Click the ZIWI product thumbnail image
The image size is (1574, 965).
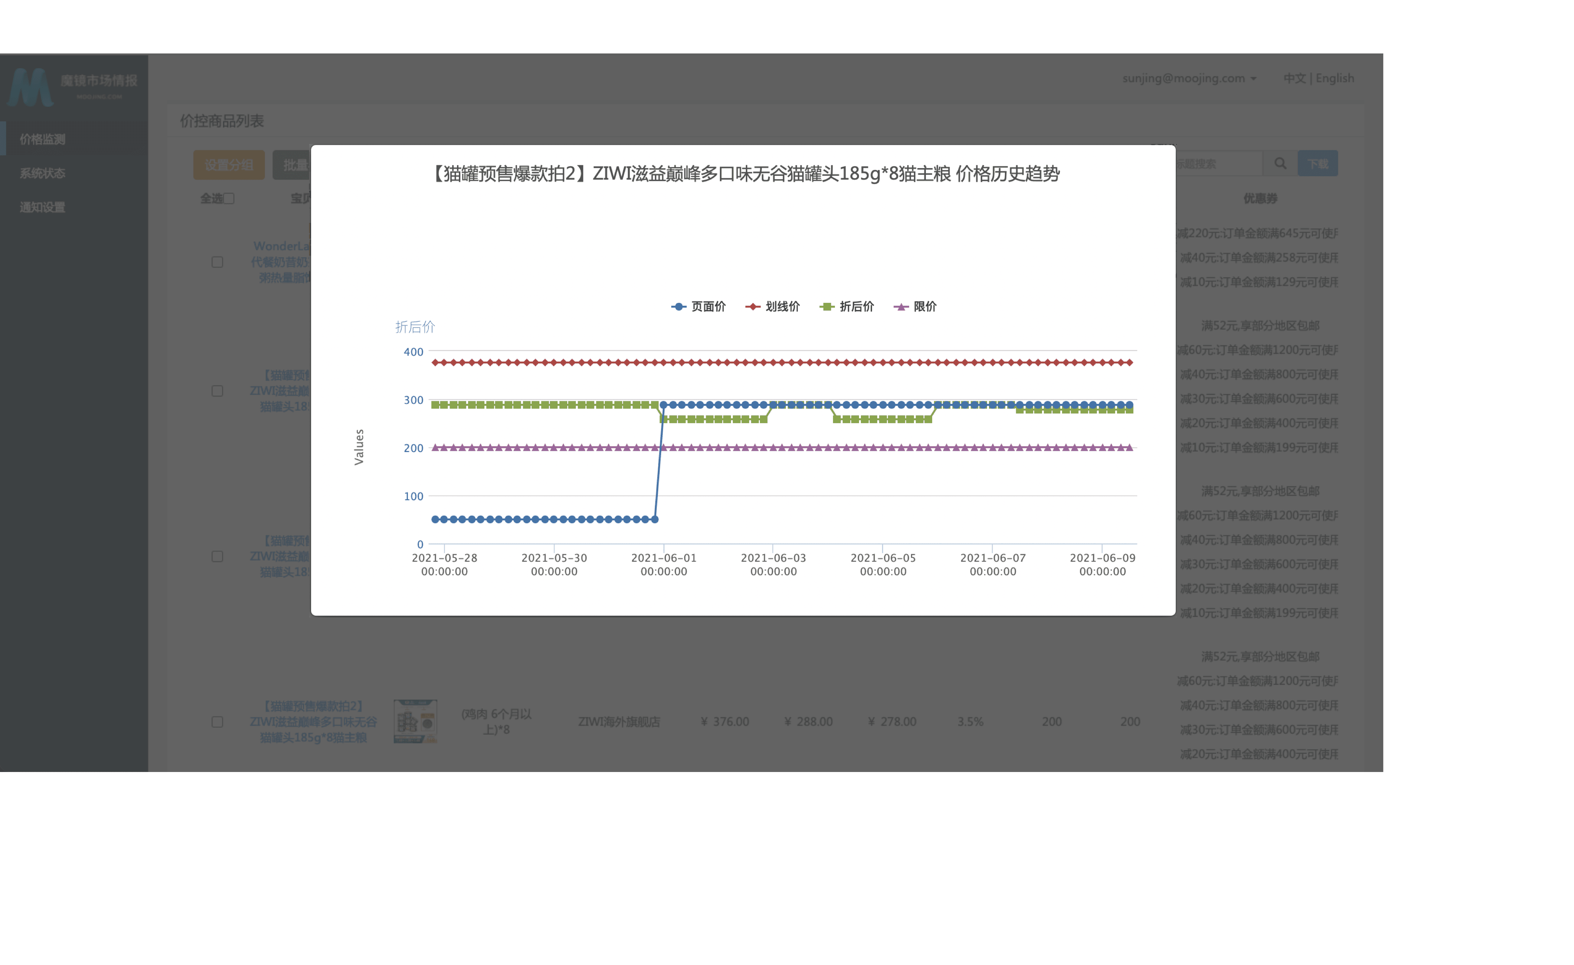(x=415, y=721)
